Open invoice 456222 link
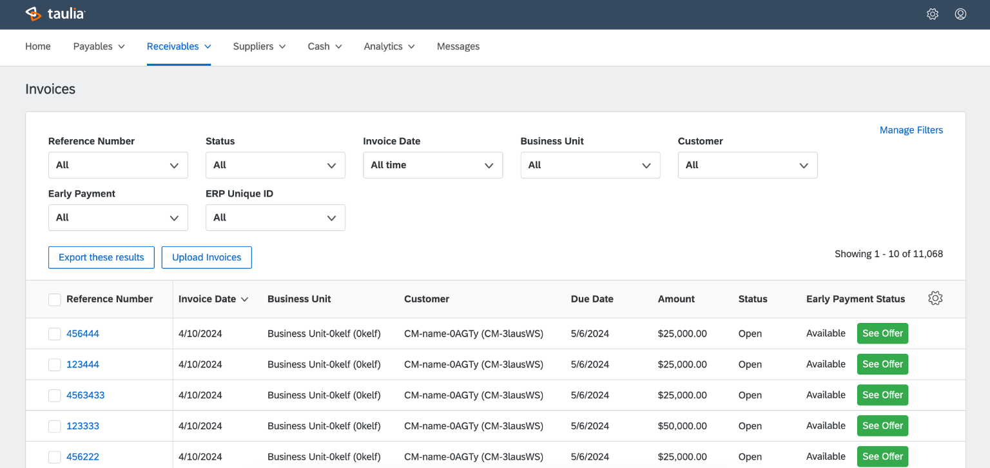 tap(82, 457)
